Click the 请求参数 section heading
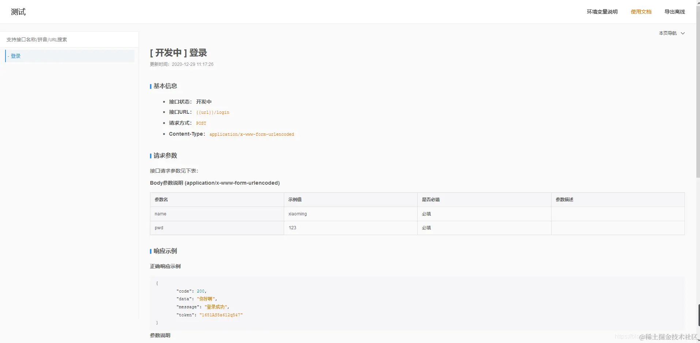The height and width of the screenshot is (343, 700). coord(165,155)
